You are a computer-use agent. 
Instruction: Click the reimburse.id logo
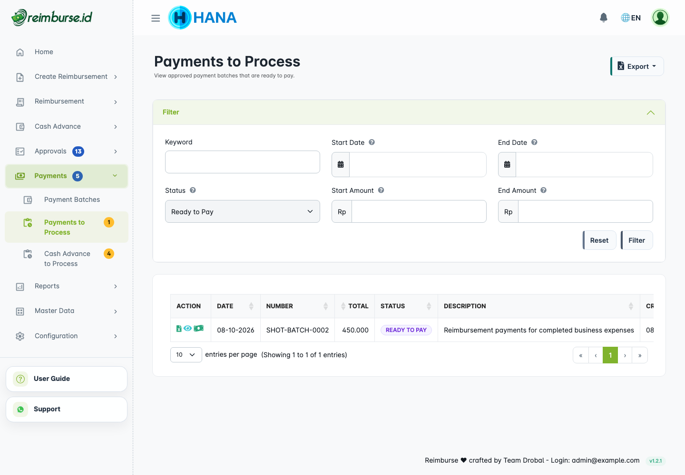[x=52, y=18]
